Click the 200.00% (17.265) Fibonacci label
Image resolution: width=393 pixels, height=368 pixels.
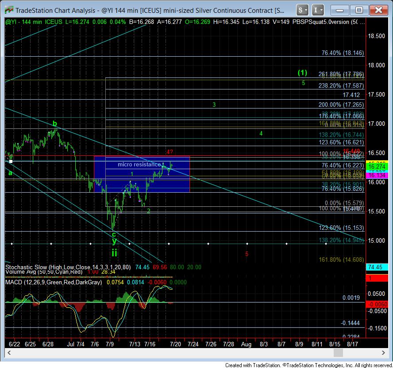coord(341,105)
